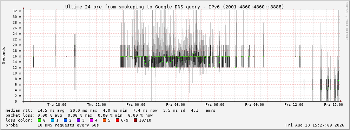
Task: Click the timestamp Fri Aug 28 15:27:09 2026
Action: coord(315,125)
